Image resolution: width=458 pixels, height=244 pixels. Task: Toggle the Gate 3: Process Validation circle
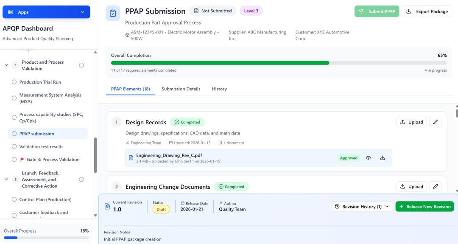[x=14, y=159]
